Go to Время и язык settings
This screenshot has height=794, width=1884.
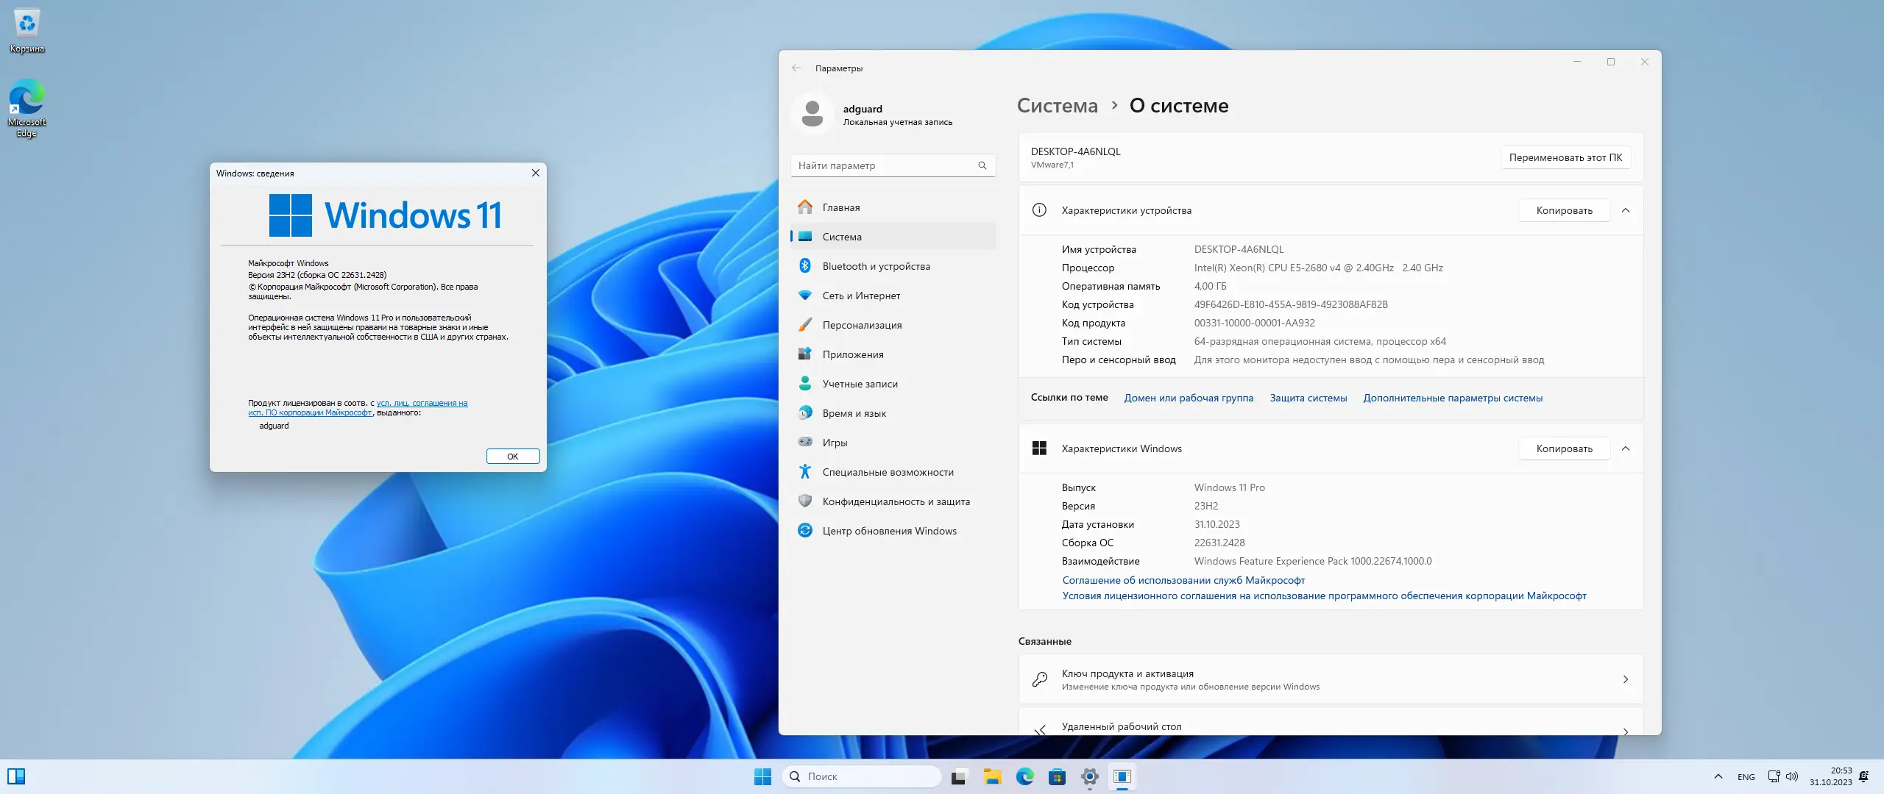854,413
